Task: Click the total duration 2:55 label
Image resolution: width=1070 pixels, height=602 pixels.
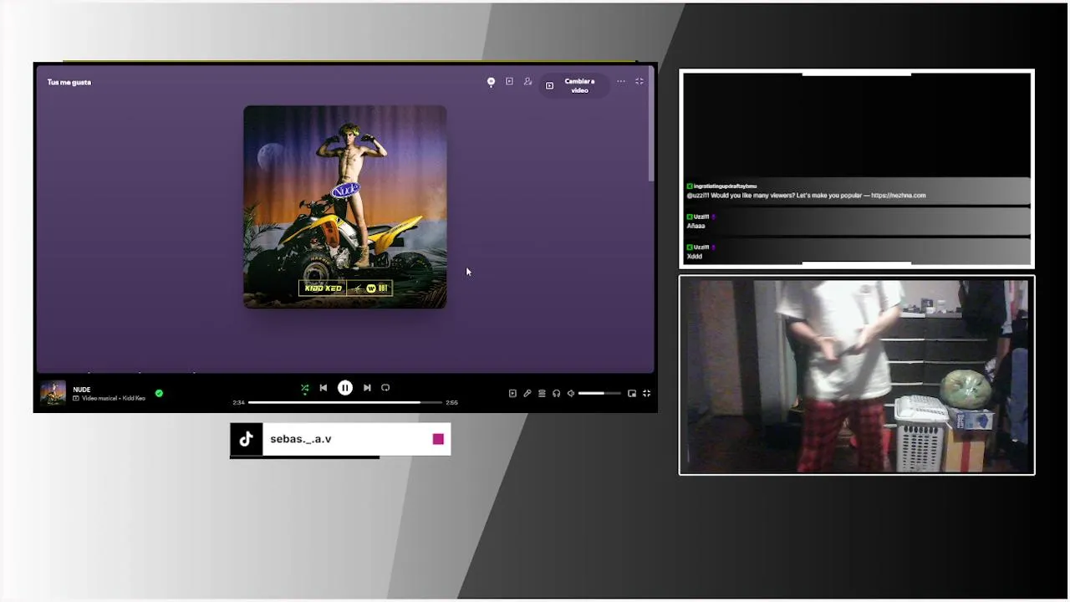Action: (x=451, y=403)
